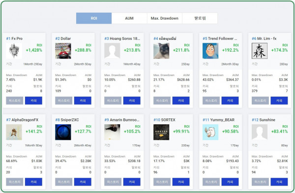The image size is (295, 193).
Task: View history of Dollar trader
Action: (63, 101)
